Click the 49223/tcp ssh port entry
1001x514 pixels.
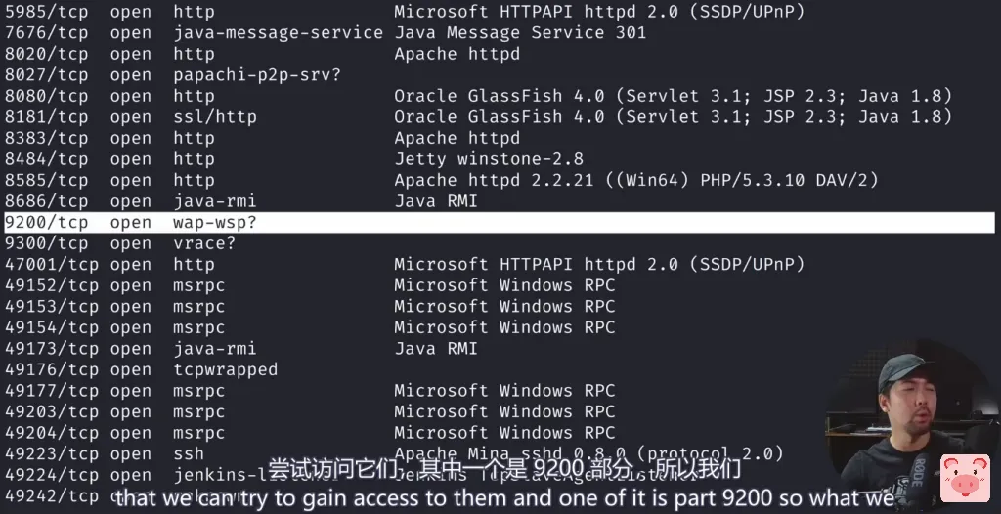[51, 453]
